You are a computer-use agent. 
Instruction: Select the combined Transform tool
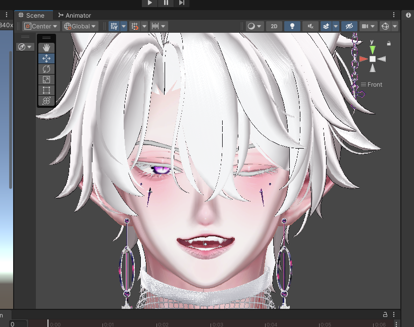pos(46,101)
